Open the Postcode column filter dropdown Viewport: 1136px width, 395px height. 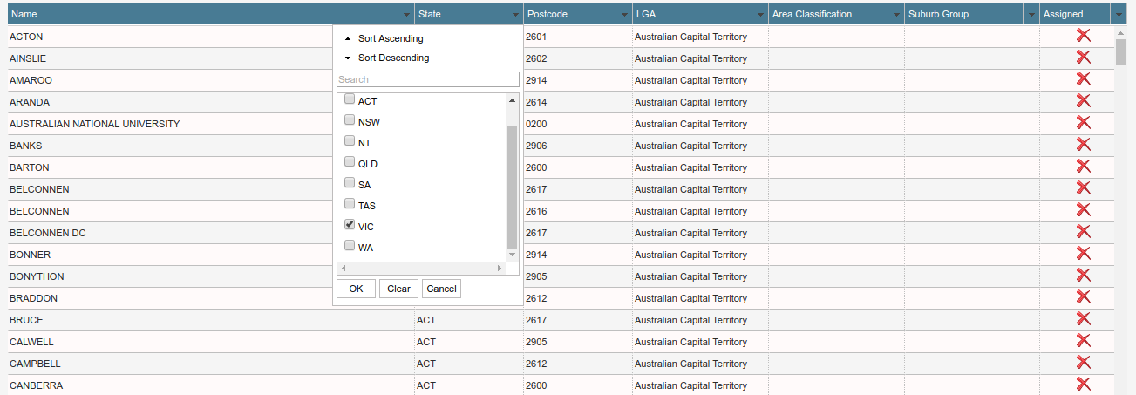(623, 15)
